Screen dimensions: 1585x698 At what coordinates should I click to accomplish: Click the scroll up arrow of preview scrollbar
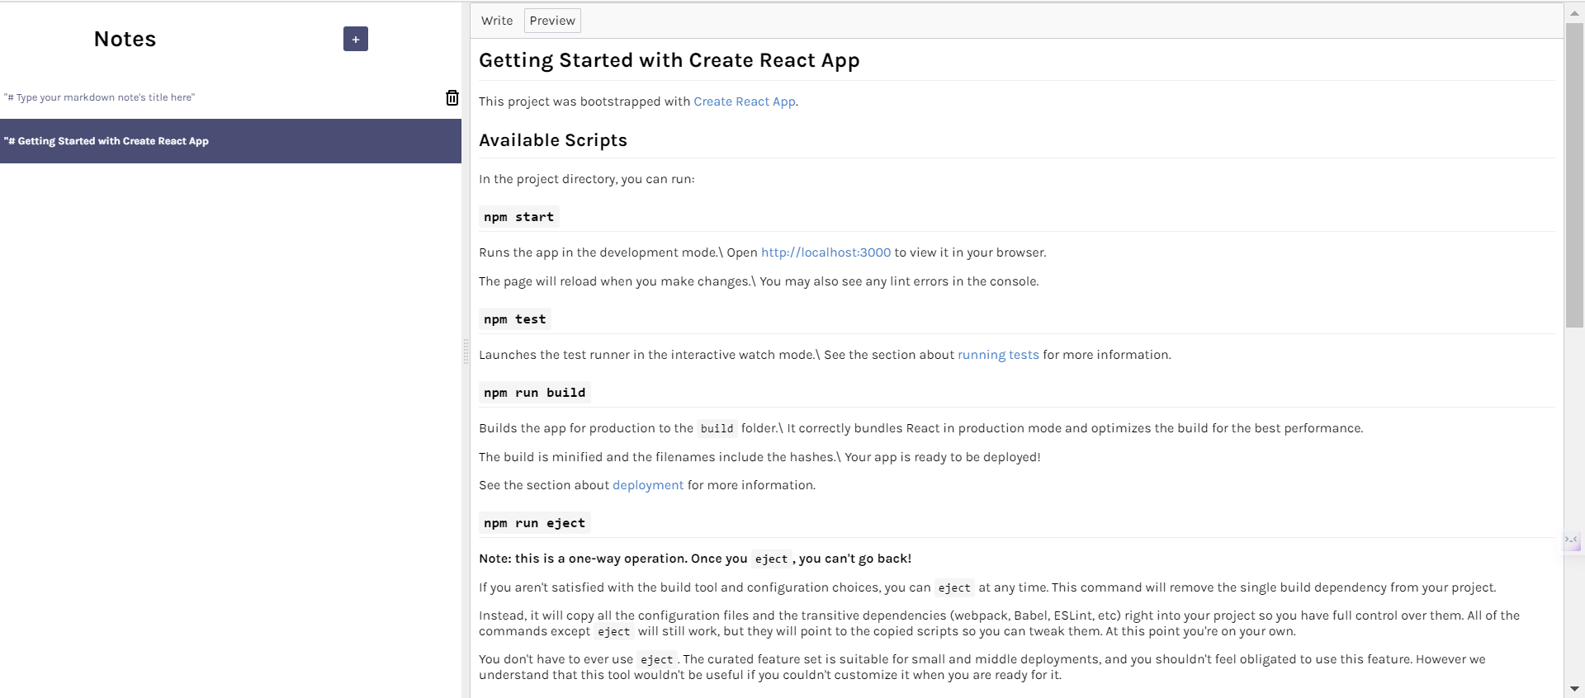(1574, 13)
